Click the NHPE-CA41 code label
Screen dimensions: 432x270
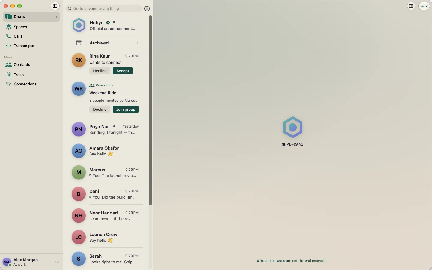coord(292,144)
